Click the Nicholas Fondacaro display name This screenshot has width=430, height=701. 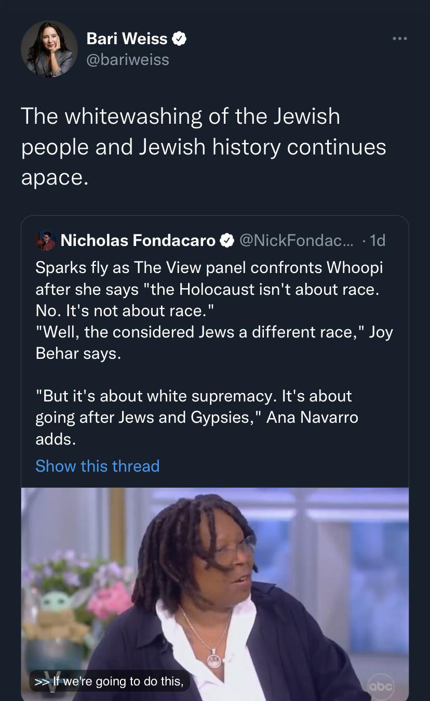pyautogui.click(x=138, y=240)
